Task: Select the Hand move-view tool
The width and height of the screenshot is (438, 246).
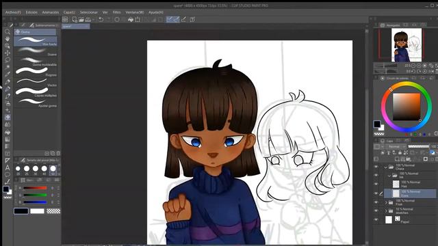Action: point(8,39)
